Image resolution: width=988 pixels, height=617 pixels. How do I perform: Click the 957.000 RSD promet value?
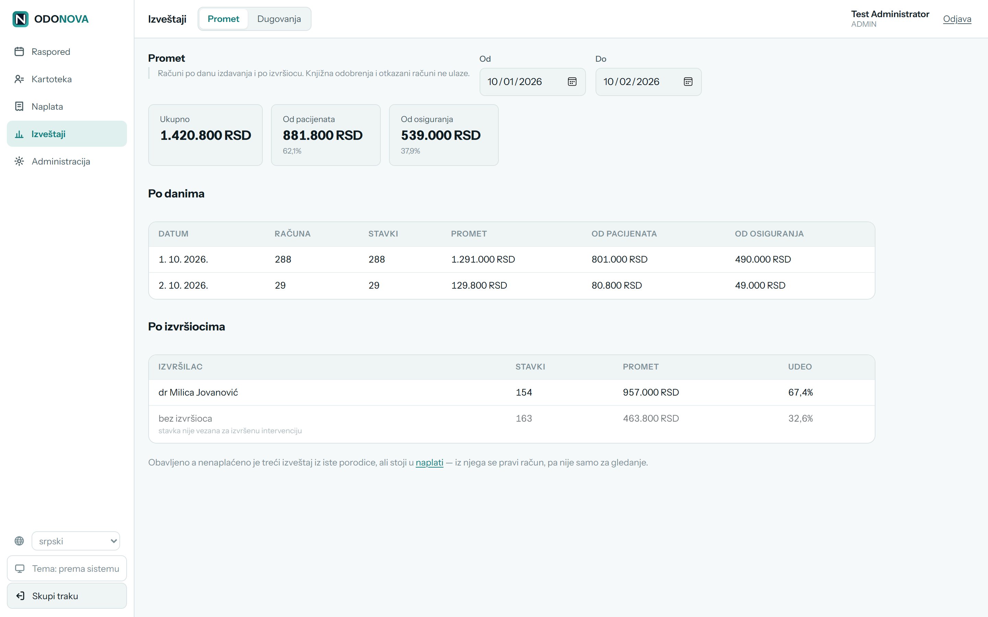click(651, 392)
